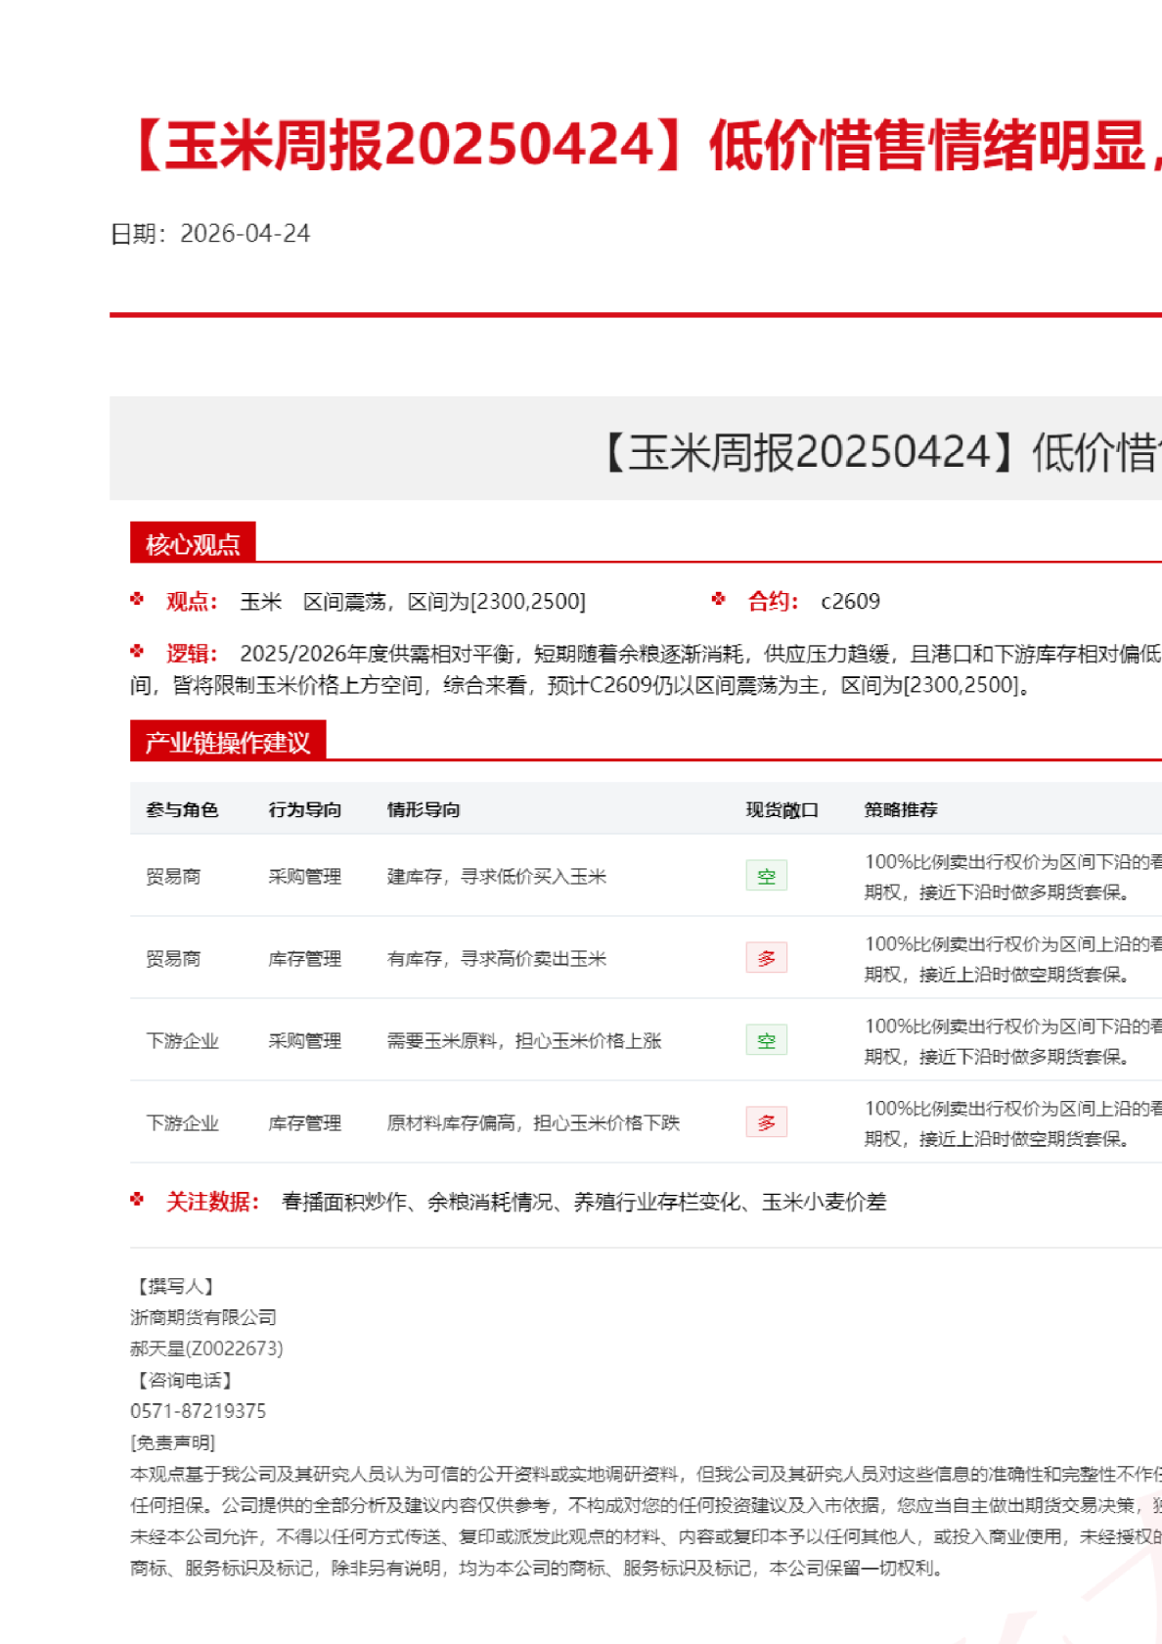Click the red 合约: label
This screenshot has height=1644, width=1162.
tap(774, 601)
